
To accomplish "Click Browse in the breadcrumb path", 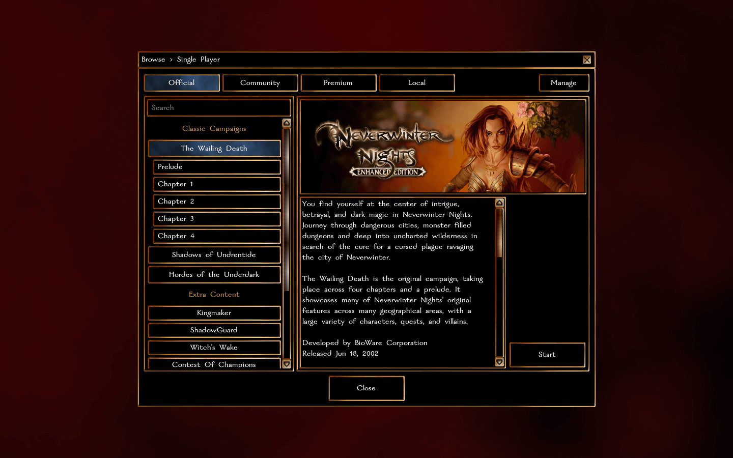I will [x=153, y=59].
